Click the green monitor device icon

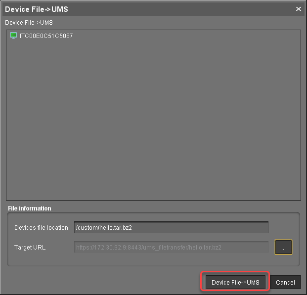pyautogui.click(x=13, y=36)
